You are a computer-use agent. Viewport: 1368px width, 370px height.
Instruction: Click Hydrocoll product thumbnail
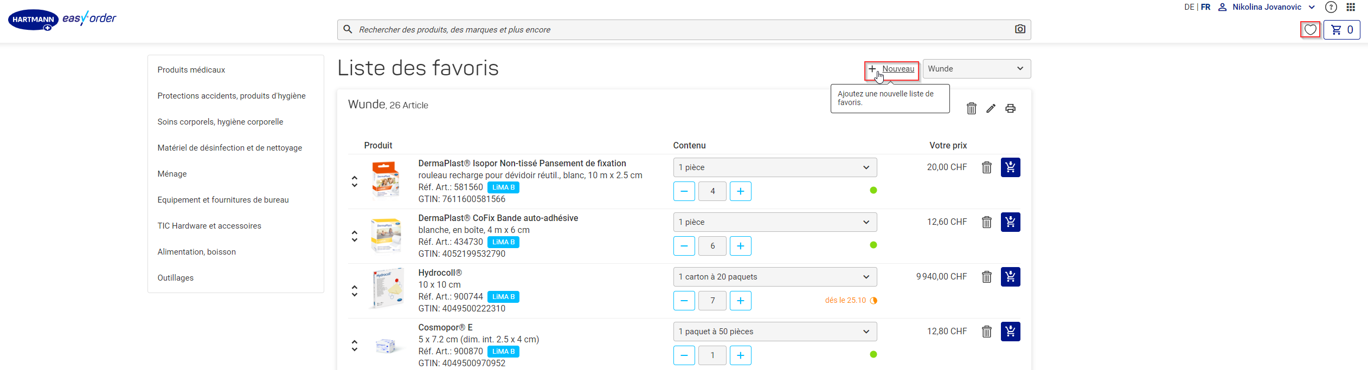coord(387,288)
